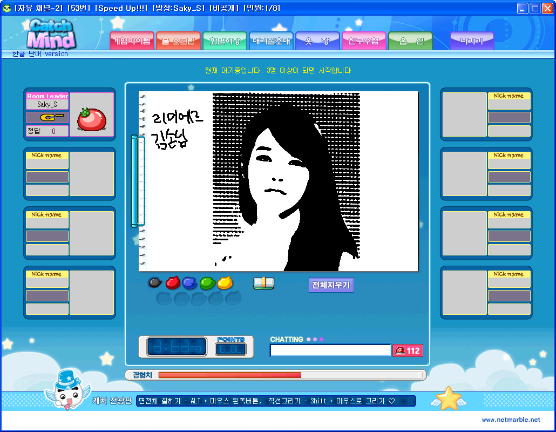The image size is (556, 432).
Task: Select the red paint blob
Action: click(x=173, y=282)
